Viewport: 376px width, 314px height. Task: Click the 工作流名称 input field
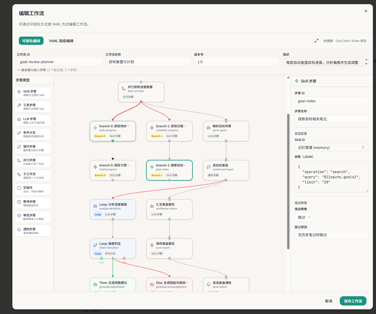(148, 62)
